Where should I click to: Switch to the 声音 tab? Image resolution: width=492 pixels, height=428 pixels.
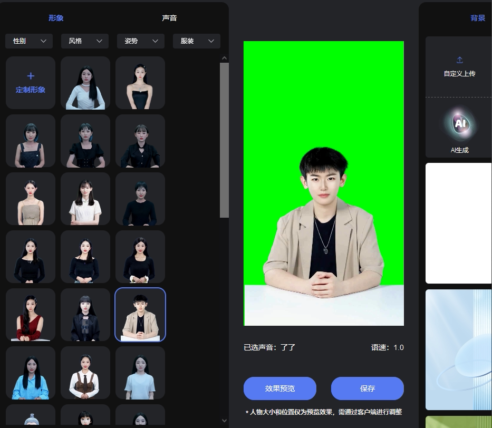tap(169, 18)
